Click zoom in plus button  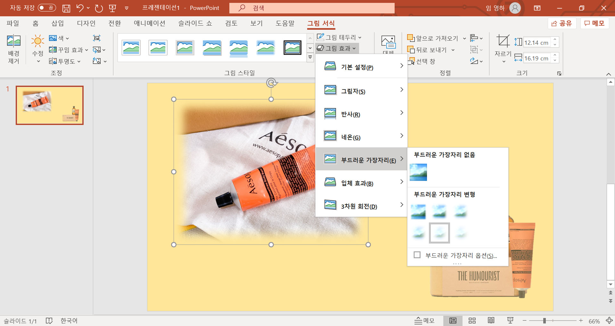581,321
